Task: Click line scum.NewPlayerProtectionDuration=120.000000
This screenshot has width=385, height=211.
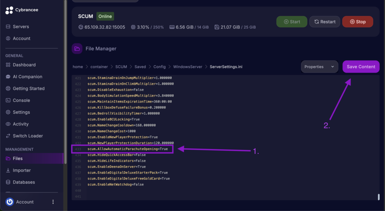Action: [x=130, y=143]
